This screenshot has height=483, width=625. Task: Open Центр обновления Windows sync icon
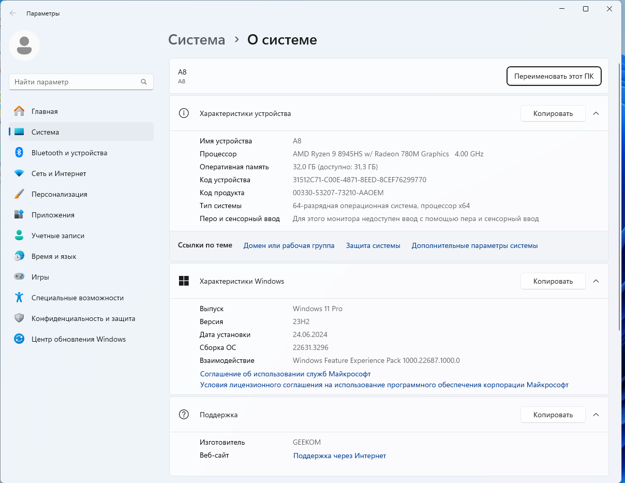click(19, 339)
